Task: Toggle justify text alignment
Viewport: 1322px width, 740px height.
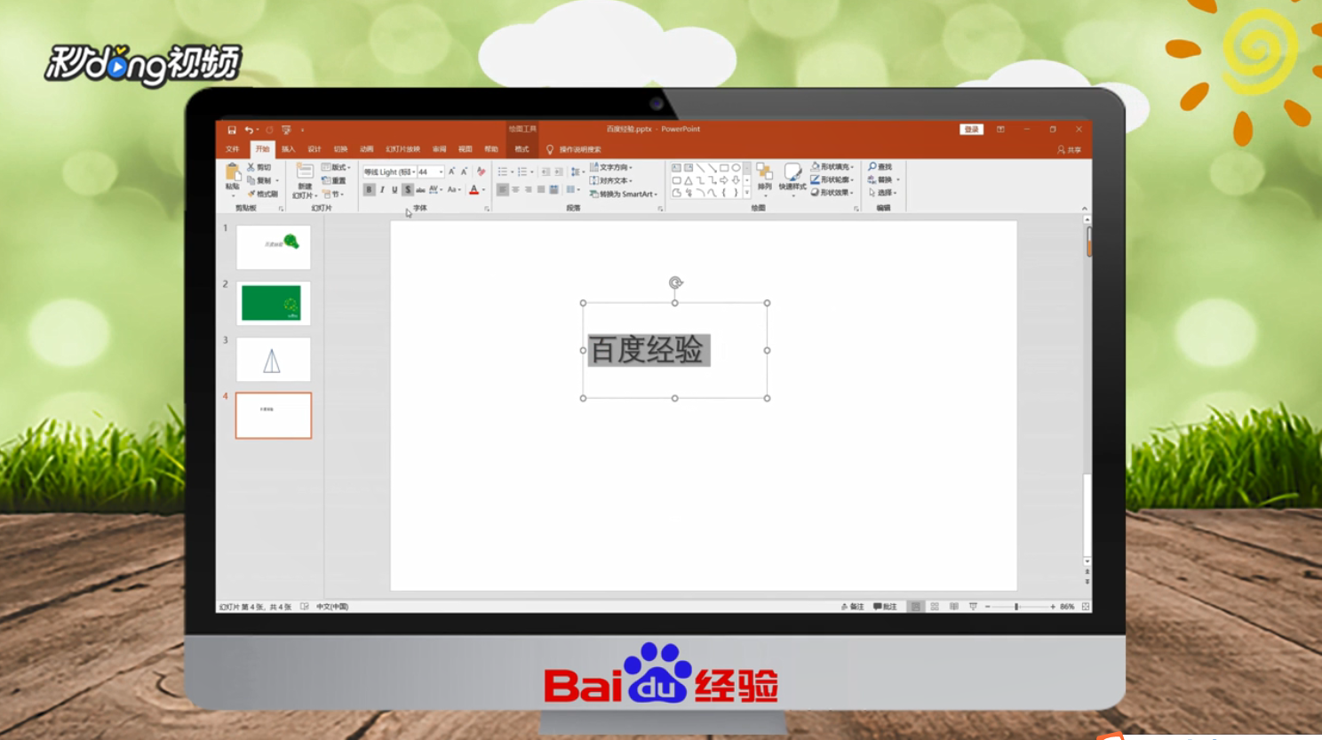Action: pyautogui.click(x=540, y=190)
